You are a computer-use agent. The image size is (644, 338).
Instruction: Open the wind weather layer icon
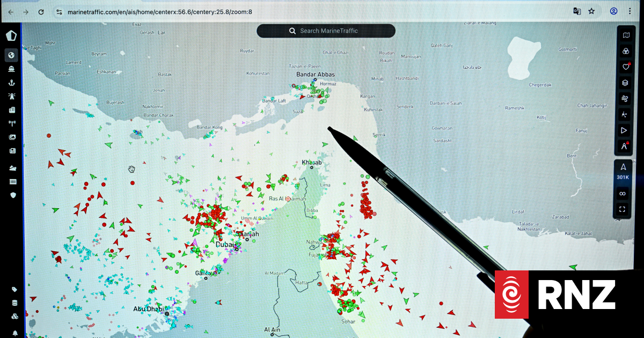point(625,98)
